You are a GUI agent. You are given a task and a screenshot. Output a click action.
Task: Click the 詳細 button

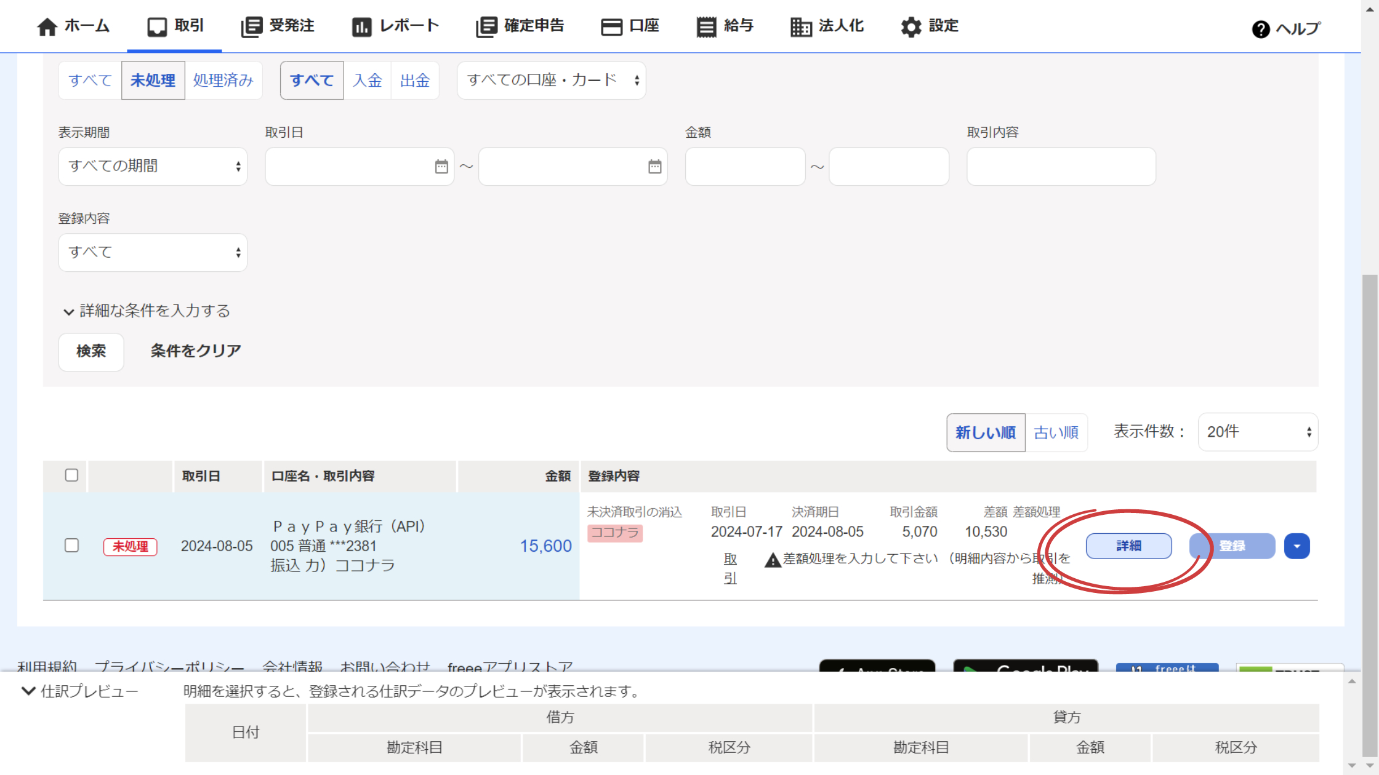tap(1128, 546)
